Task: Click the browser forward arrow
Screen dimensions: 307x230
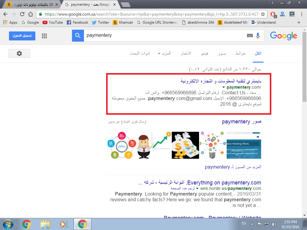Action: [14, 14]
